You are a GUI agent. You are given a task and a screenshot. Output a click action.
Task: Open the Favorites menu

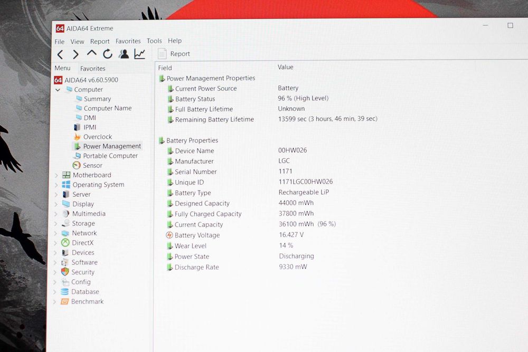(x=128, y=41)
